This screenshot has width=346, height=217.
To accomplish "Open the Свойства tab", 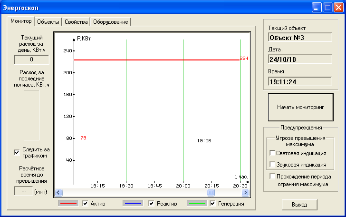I will (76, 22).
